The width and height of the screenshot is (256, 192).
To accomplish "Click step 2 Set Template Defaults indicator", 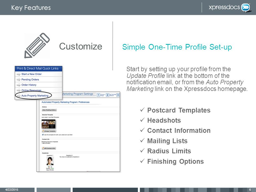I will pyautogui.click(x=111, y=95).
